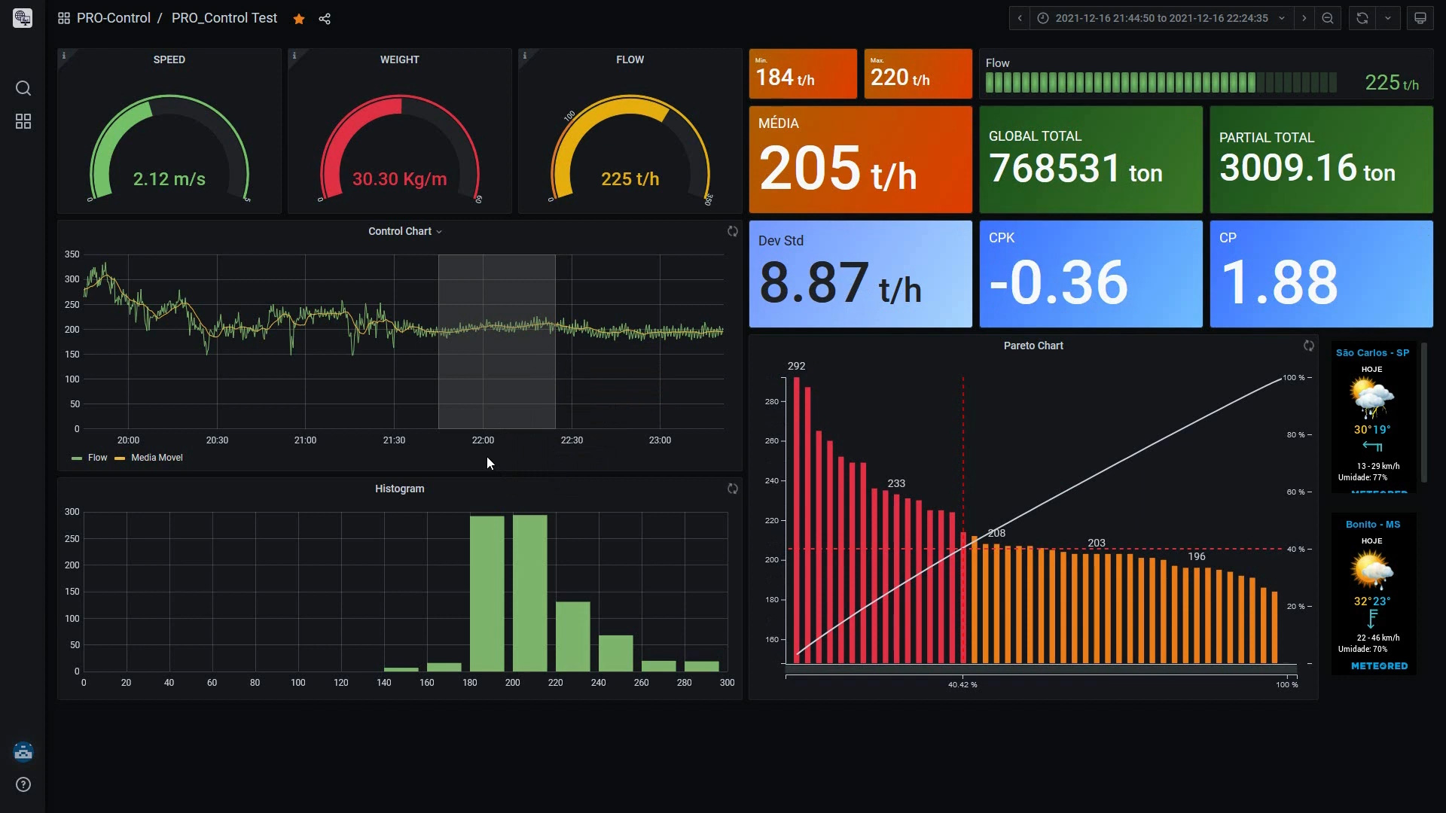1446x813 pixels.
Task: Click the PRO_Control Test dashboard title
Action: click(224, 18)
